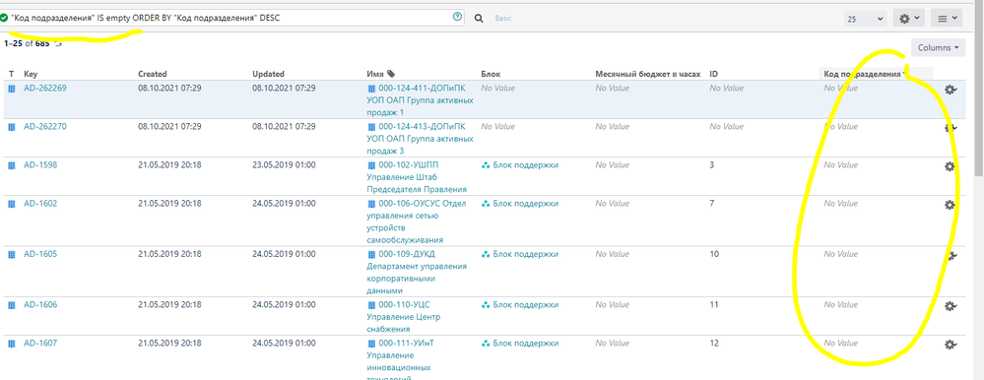Open the gear actions for AD-1598
This screenshot has height=380, width=984.
pos(950,166)
